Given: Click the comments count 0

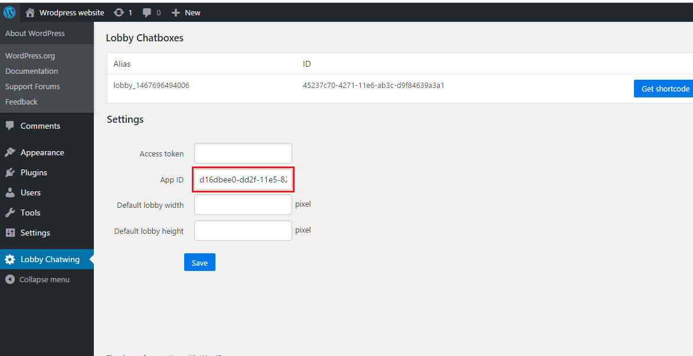Looking at the screenshot, I should point(159,13).
